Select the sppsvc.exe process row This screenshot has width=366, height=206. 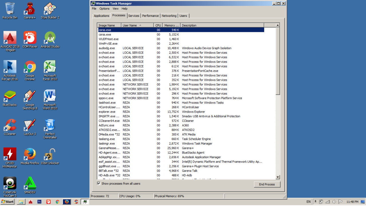pyautogui.click(x=181, y=98)
